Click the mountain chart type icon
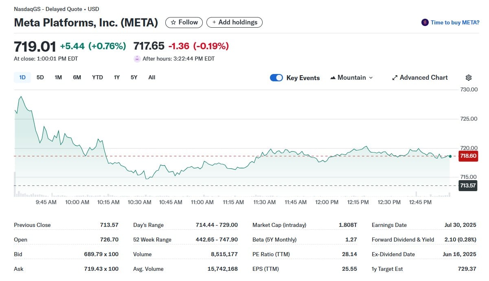489x281 pixels. (333, 78)
